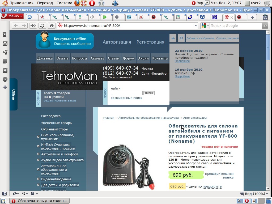This screenshot has height=204, width=272.
Task: Open the Widgets gear panel in sidebar
Action: pyautogui.click(x=5, y=43)
